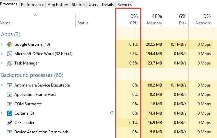Click COM Surrogate's 1.8 MB value
217x138 pixels.
156,104
